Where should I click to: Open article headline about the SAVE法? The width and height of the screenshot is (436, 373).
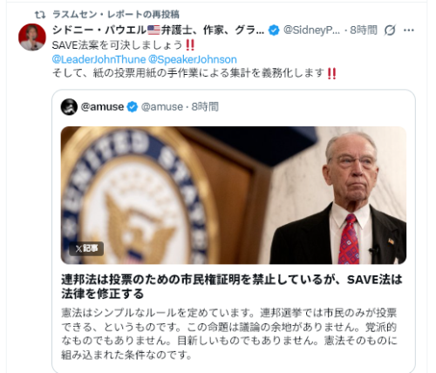[232, 287]
